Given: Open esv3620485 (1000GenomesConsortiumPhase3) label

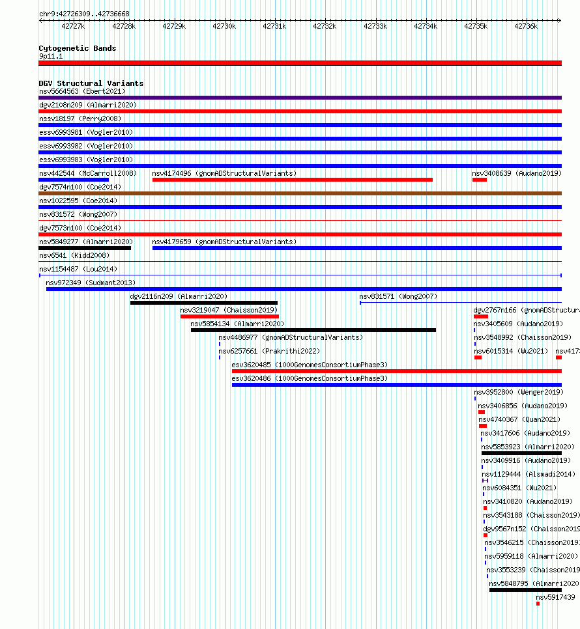Looking at the screenshot, I should click(x=310, y=365).
